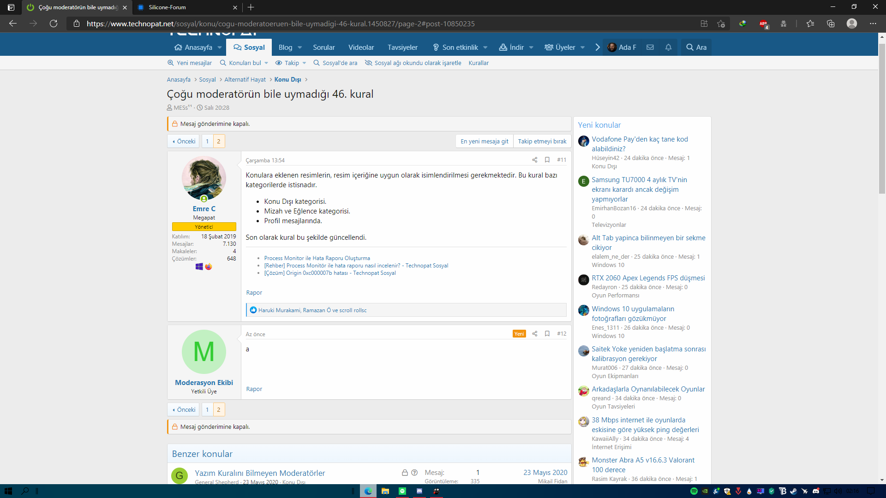Open Yazım Kuralını Bilmeyen Moderatörler topic
886x498 pixels.
pyautogui.click(x=260, y=473)
